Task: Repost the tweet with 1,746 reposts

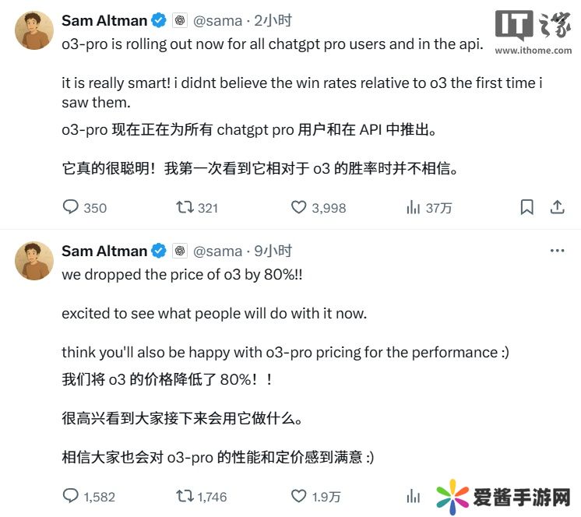Action: (185, 496)
